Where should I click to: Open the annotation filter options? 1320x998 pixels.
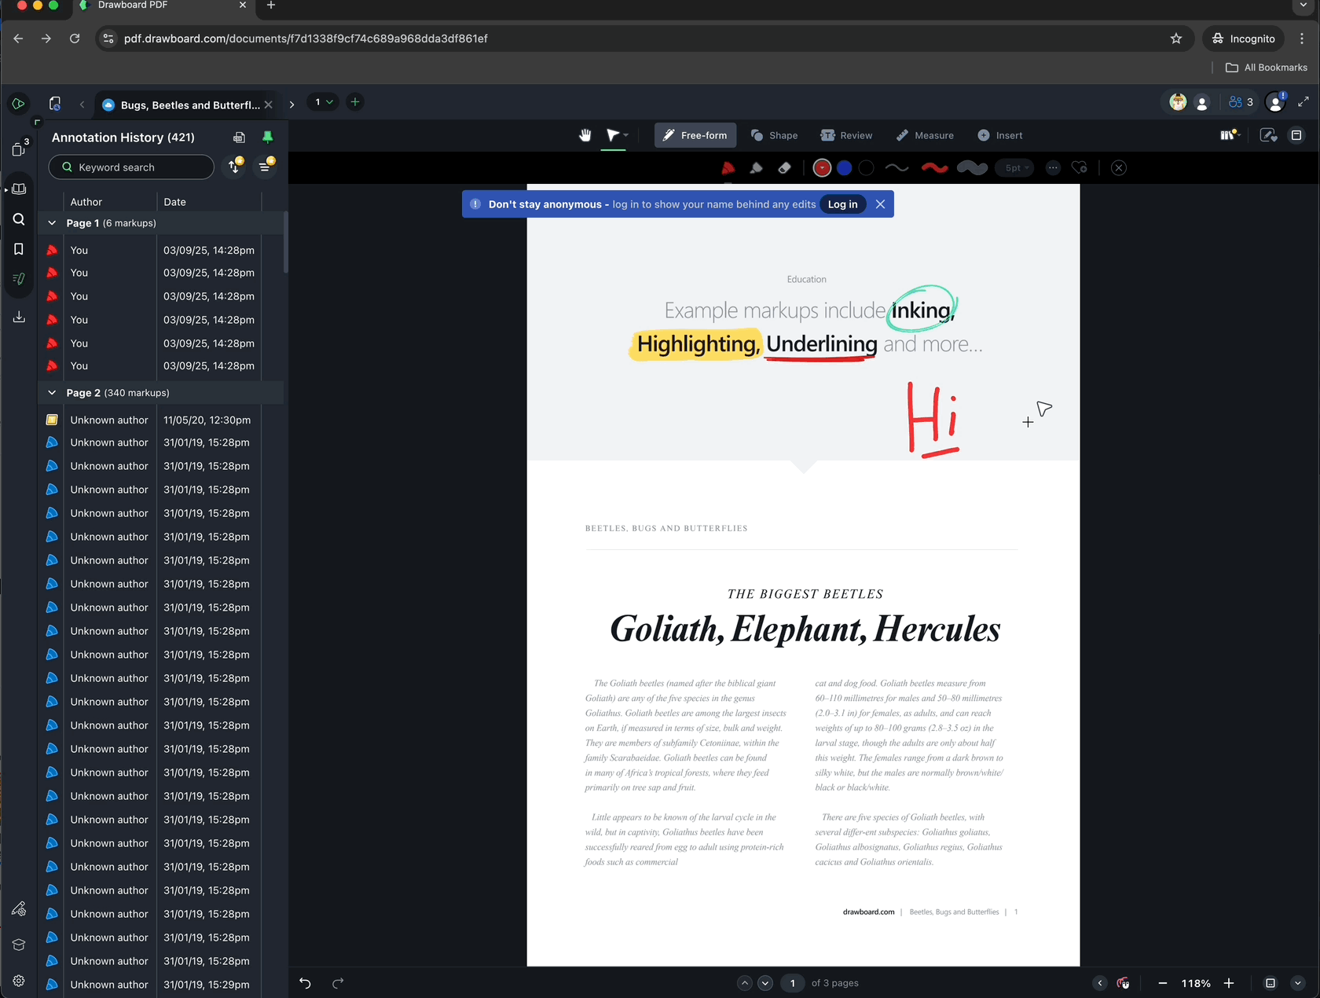tap(266, 167)
